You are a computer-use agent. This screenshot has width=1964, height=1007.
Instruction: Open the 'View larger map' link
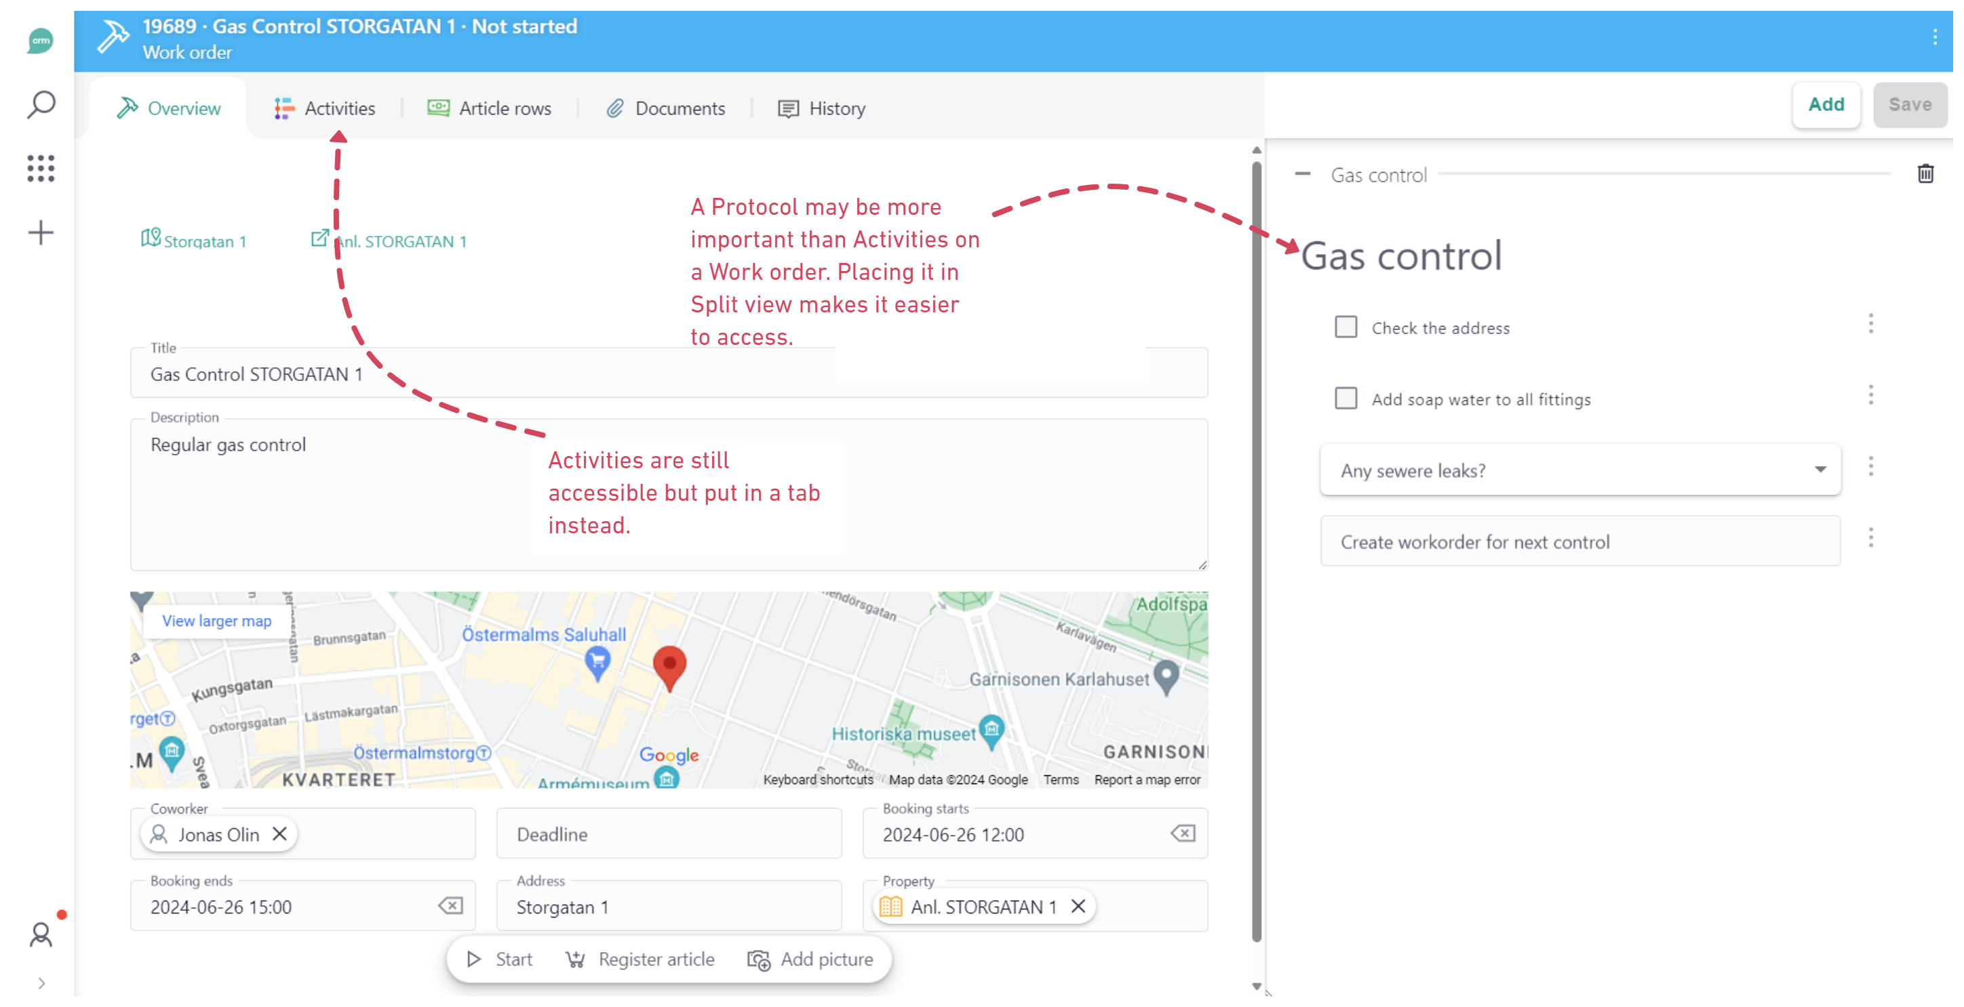pyautogui.click(x=216, y=621)
